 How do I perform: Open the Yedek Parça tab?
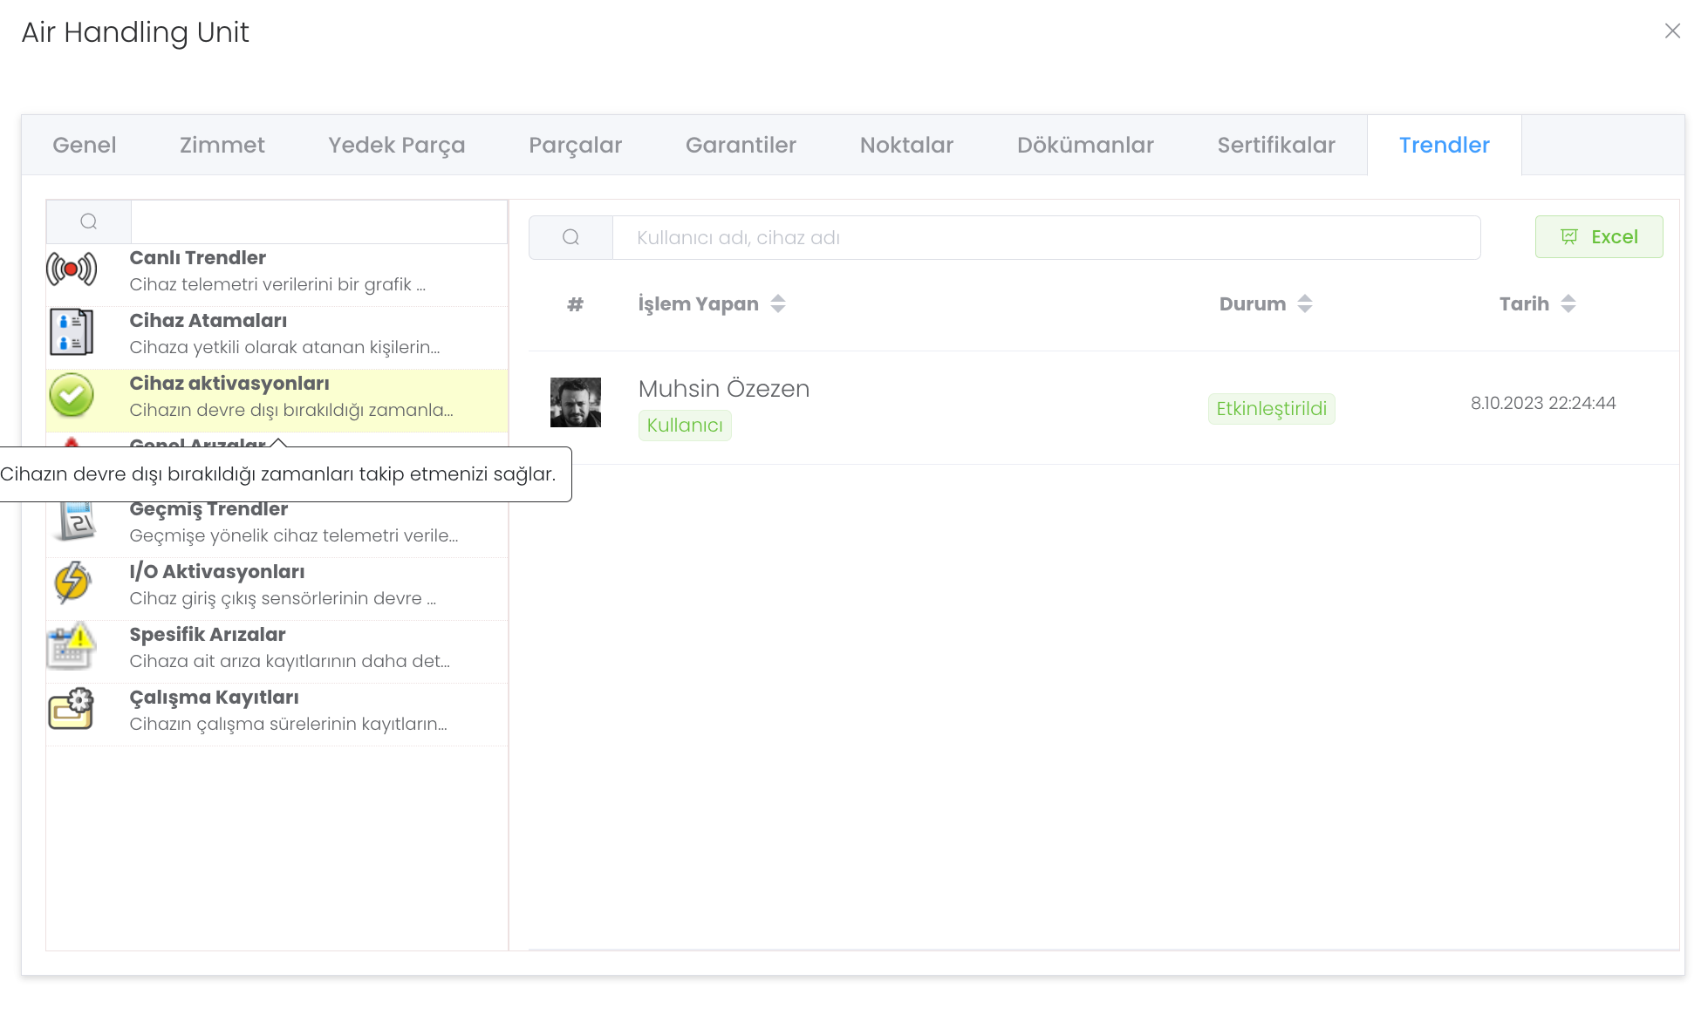396,145
